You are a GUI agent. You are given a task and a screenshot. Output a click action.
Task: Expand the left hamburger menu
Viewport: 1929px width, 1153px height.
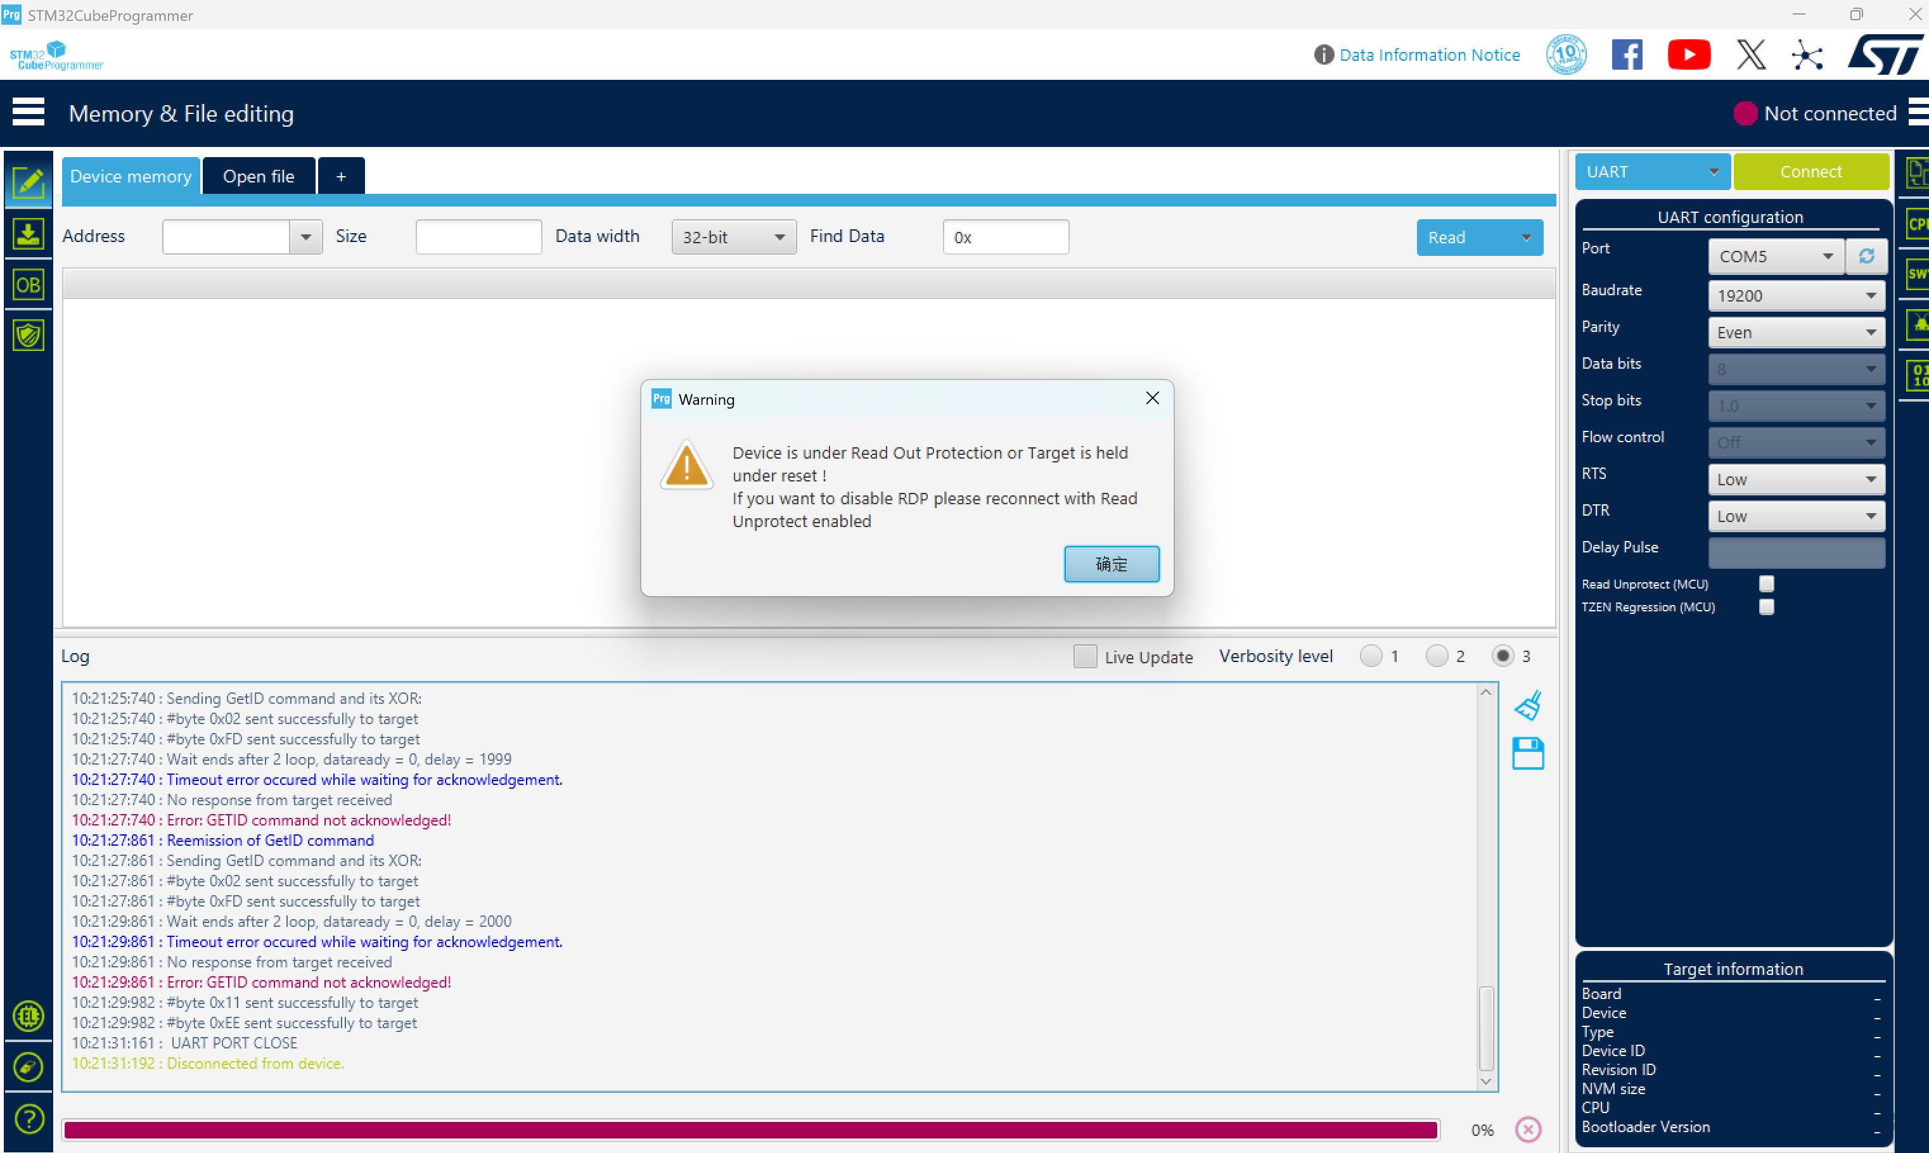29,112
